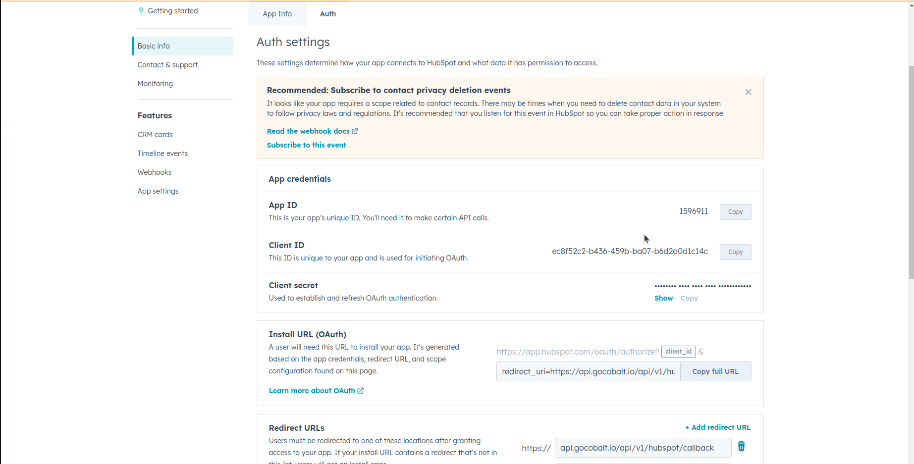The height and width of the screenshot is (464, 914).
Task: Delete the gocobalt redirect URL with the trash icon
Action: (741, 446)
